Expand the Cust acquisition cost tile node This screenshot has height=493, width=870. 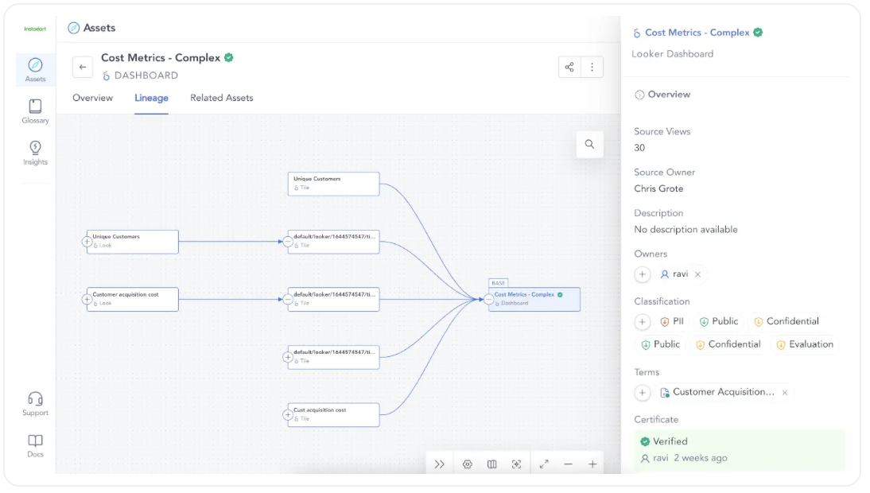click(288, 415)
